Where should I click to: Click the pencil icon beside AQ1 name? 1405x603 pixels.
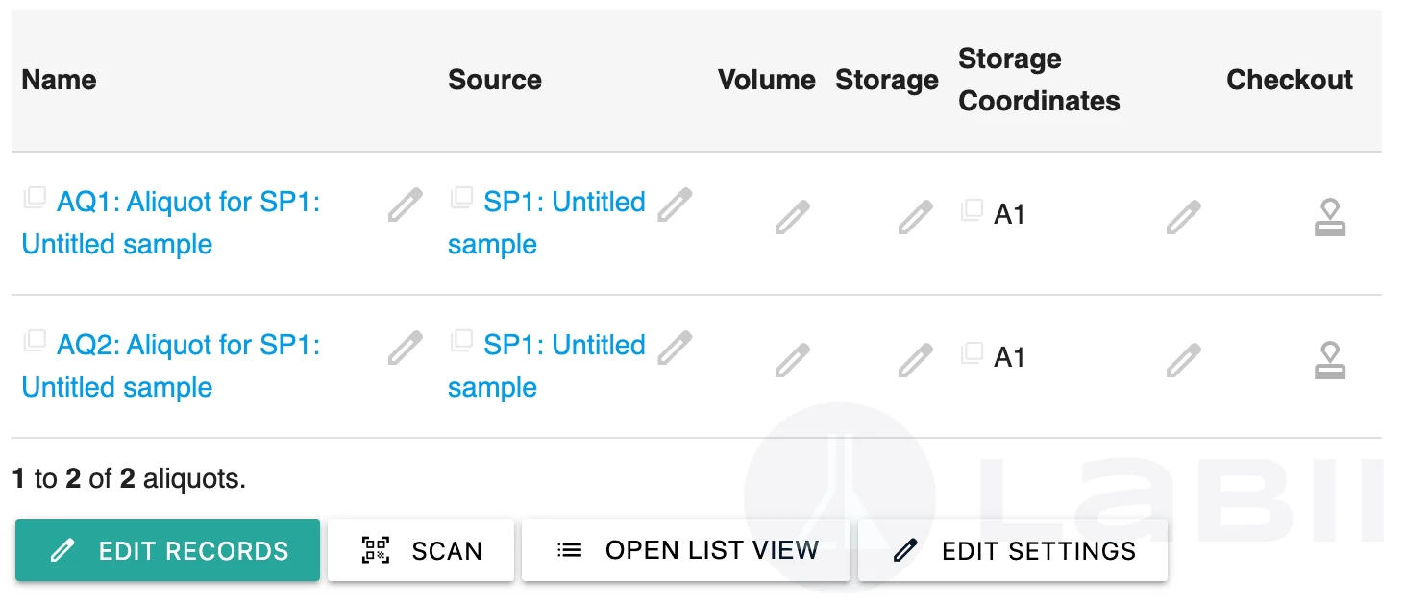click(x=405, y=205)
